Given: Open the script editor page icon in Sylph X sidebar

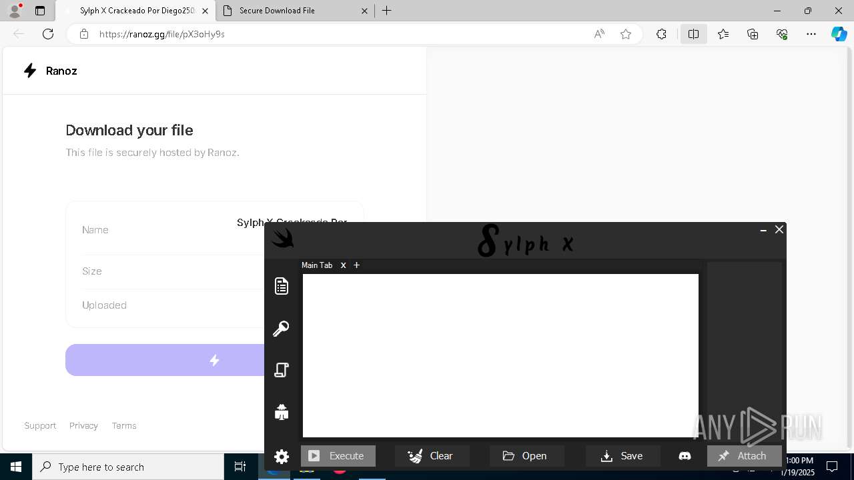Looking at the screenshot, I should (282, 286).
